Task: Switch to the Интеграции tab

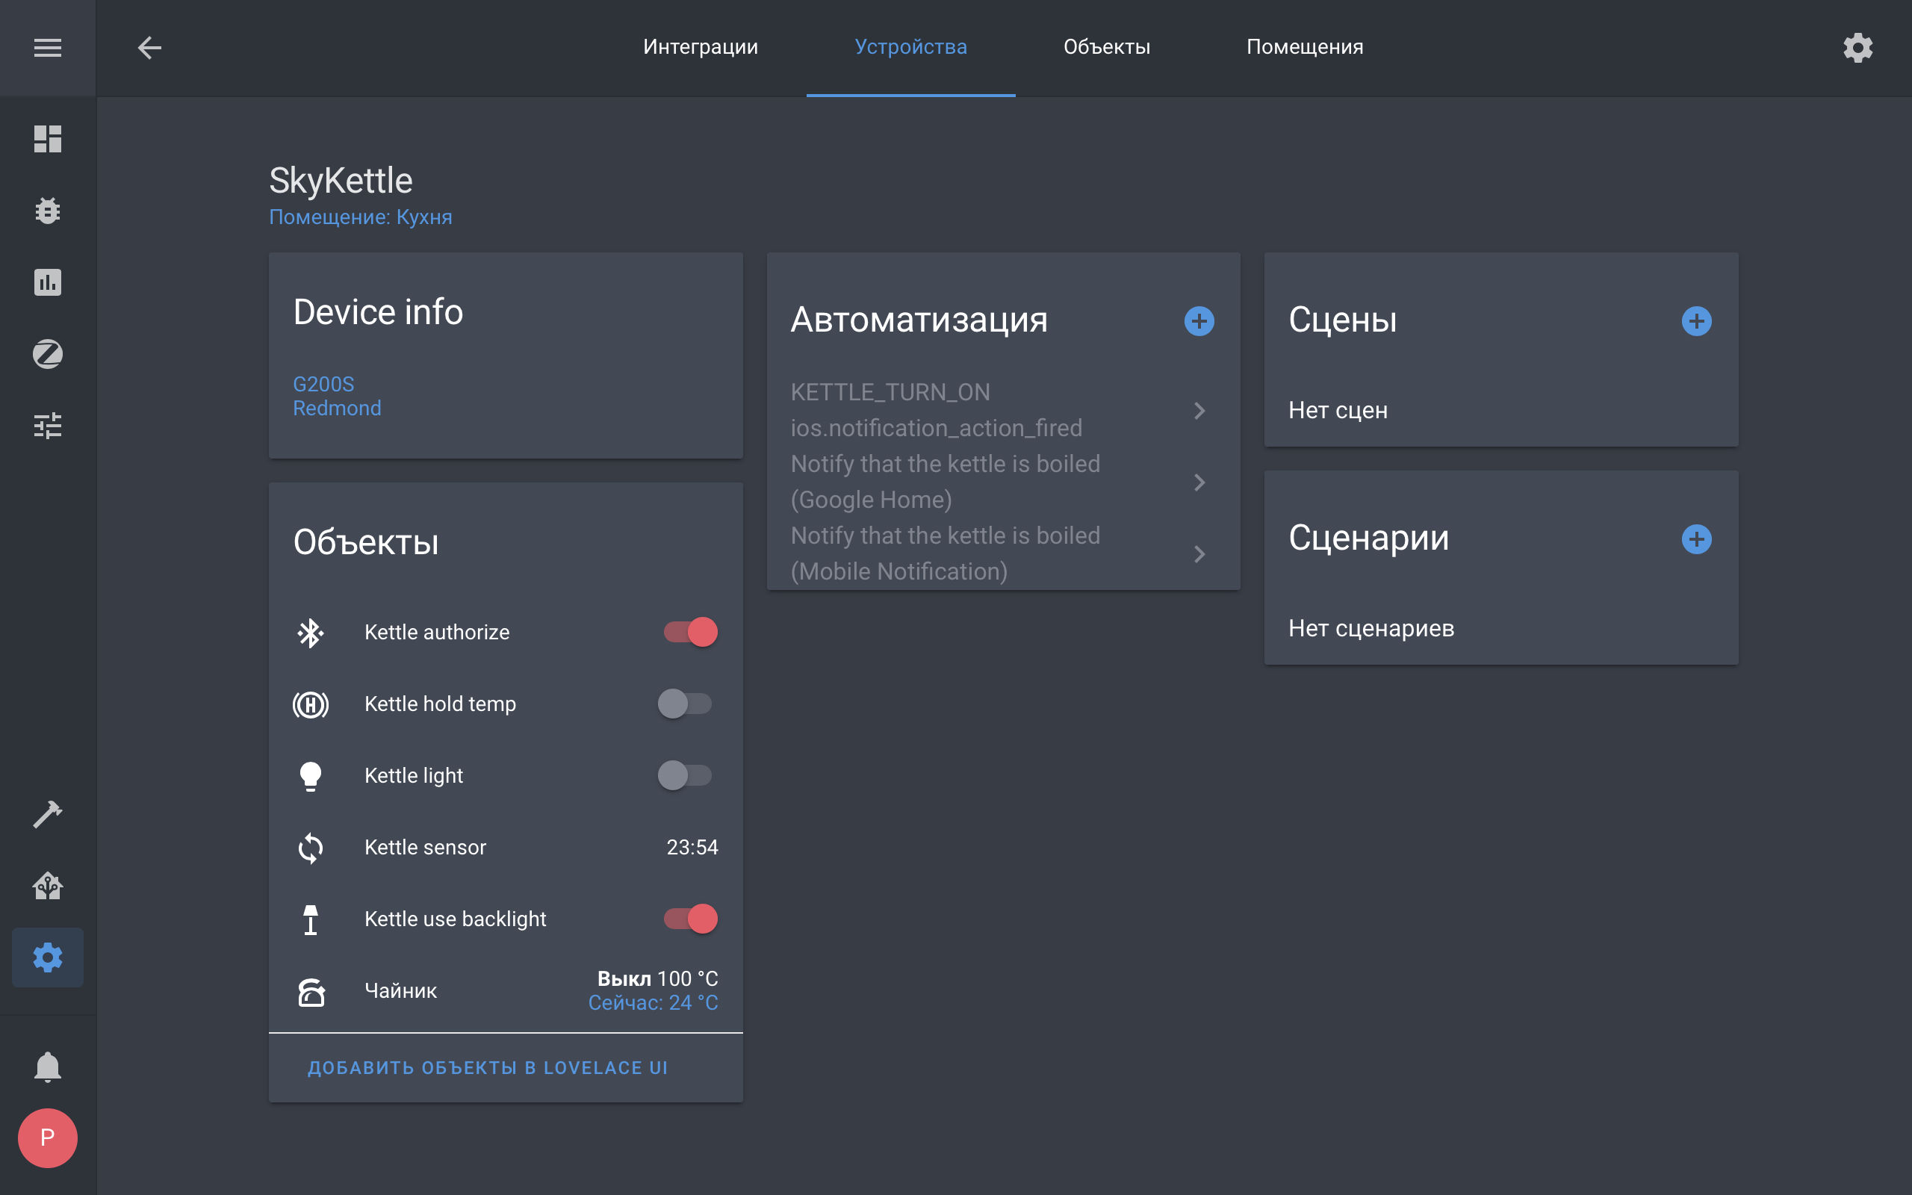Action: coord(700,47)
